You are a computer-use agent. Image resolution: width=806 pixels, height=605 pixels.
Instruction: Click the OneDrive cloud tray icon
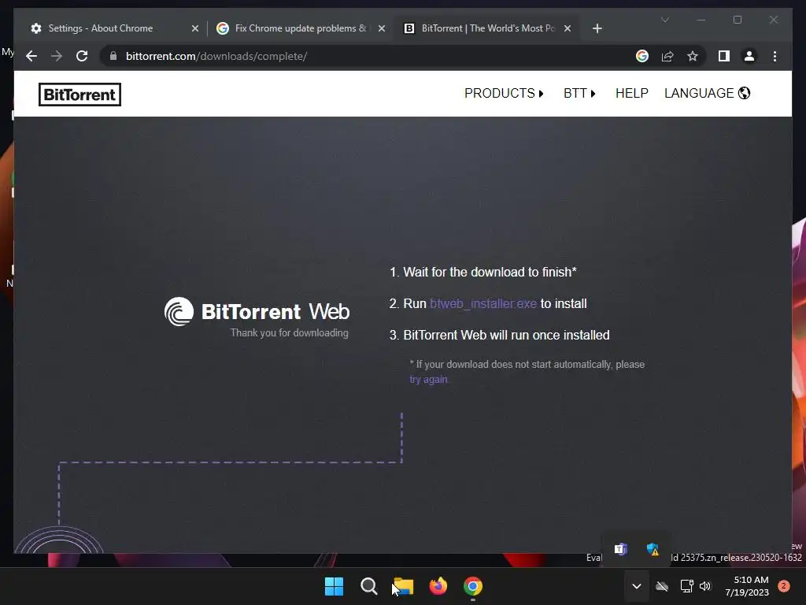pos(662,586)
